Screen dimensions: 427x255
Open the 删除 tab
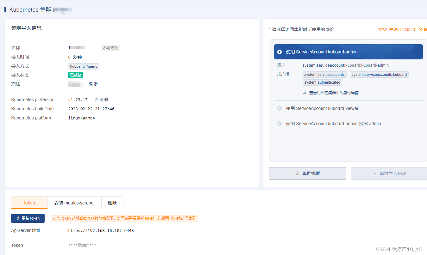tap(112, 203)
